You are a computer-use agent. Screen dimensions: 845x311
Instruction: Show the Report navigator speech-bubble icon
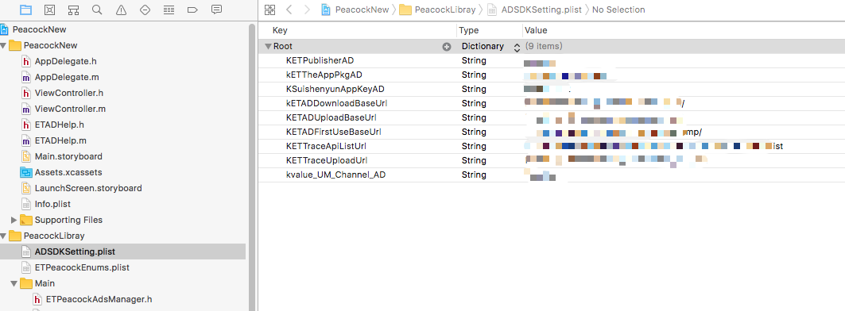(x=217, y=10)
